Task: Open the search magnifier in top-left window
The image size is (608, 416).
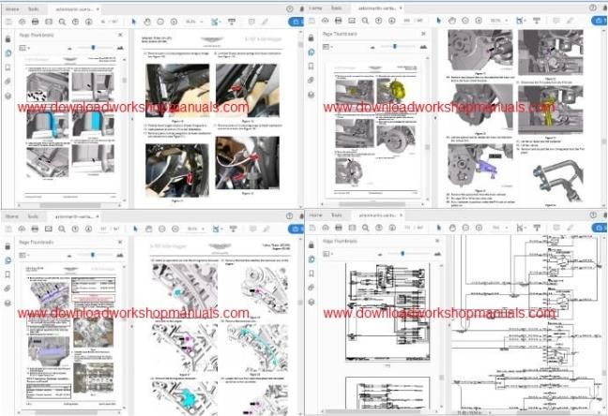Action: coord(62,22)
